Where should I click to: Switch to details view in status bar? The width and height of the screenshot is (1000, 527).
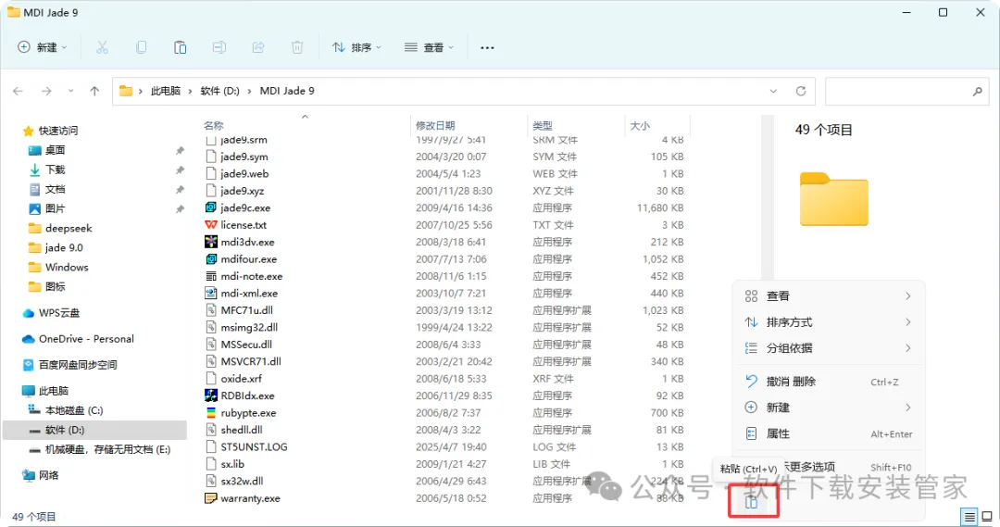(x=969, y=517)
